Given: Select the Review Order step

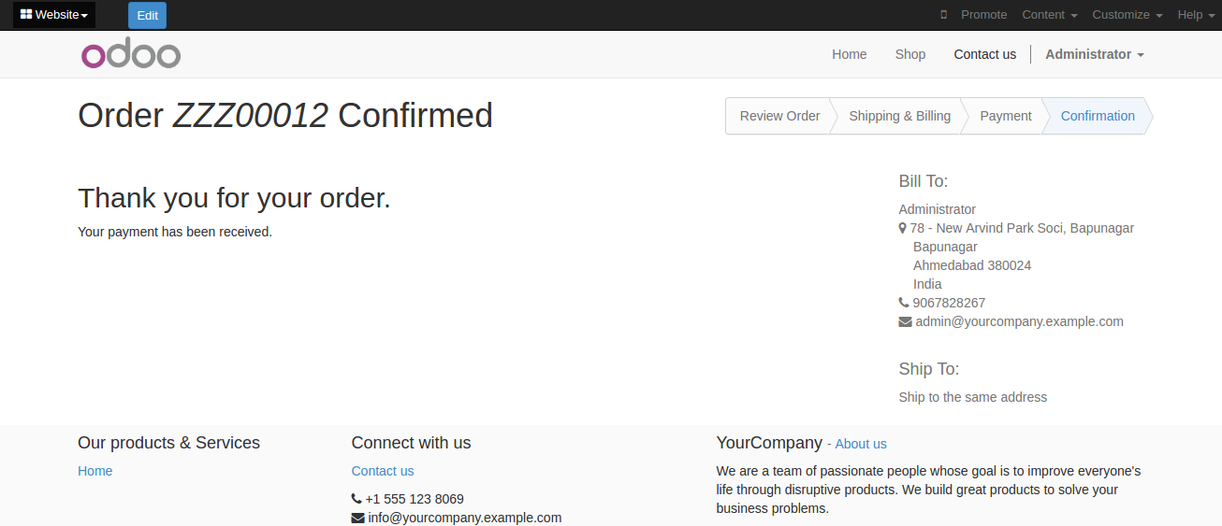Looking at the screenshot, I should (779, 116).
